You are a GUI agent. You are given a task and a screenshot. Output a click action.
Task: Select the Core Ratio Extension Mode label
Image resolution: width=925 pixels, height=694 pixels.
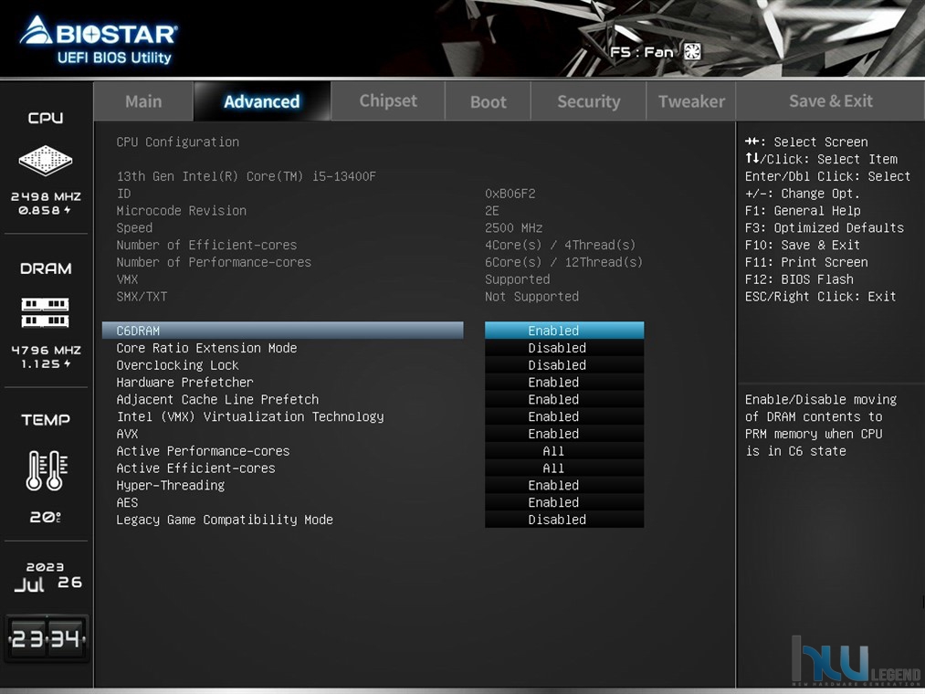coord(206,348)
